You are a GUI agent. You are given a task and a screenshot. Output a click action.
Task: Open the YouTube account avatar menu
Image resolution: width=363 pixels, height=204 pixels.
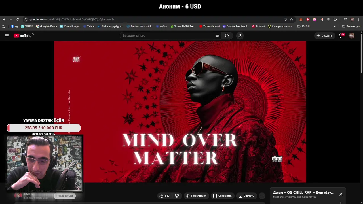(x=352, y=36)
